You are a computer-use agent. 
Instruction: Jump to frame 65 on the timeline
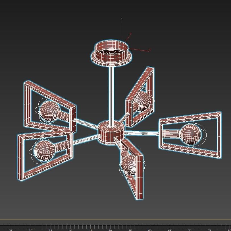coord(170,230)
